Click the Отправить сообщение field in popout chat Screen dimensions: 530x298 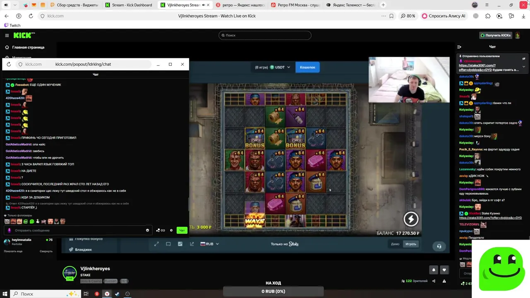tap(79, 230)
